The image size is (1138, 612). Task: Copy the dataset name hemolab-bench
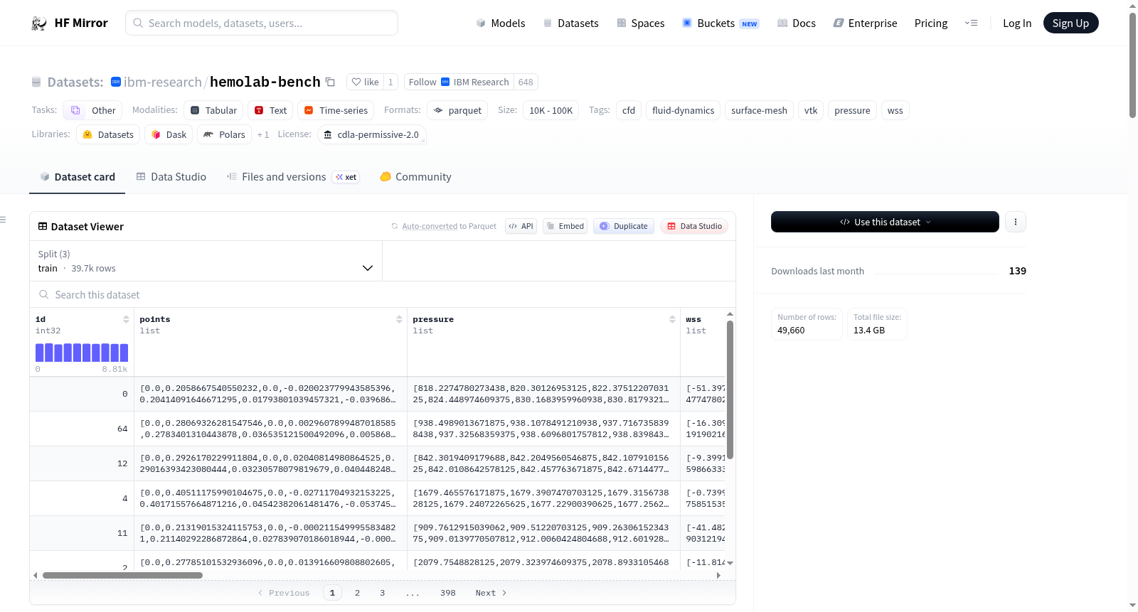click(330, 82)
